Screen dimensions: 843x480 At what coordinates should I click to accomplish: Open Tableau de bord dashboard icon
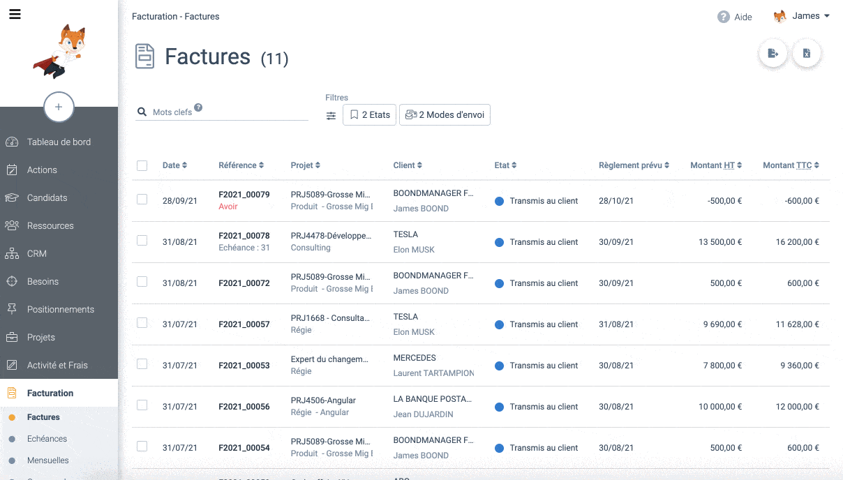pyautogui.click(x=12, y=142)
